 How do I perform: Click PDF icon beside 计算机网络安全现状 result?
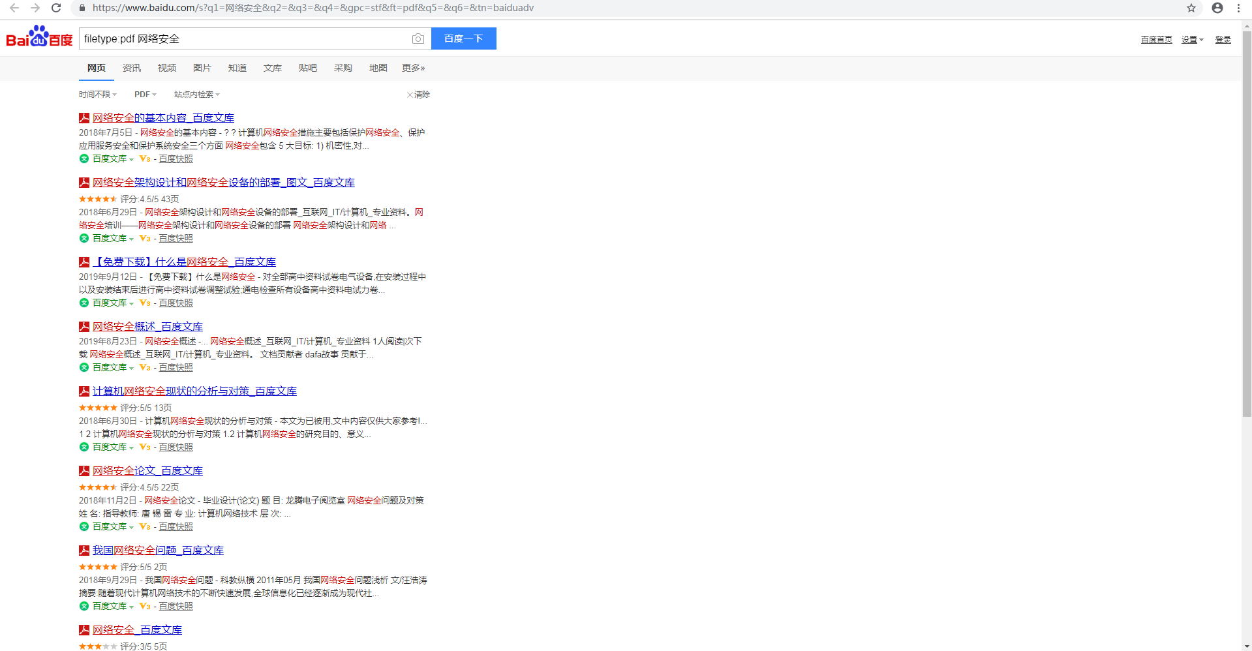(84, 391)
